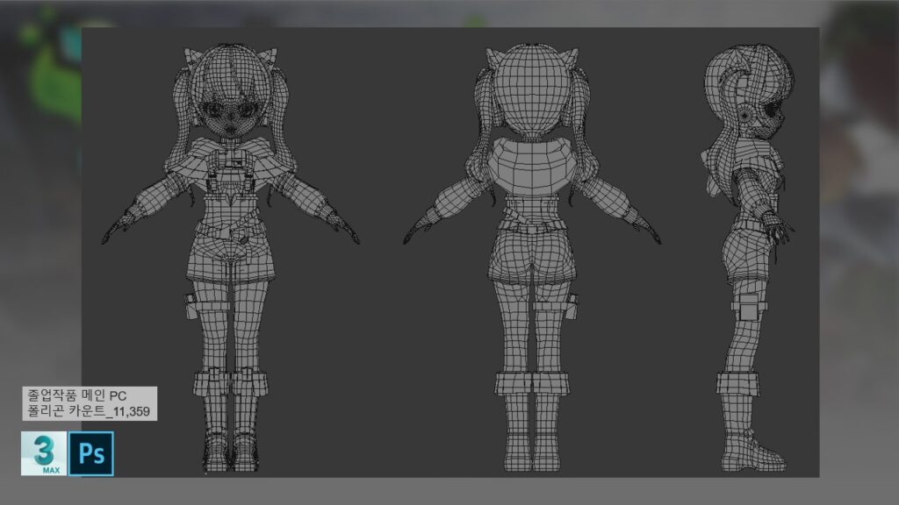Click the Photoshop Ps logo icon
This screenshot has width=899, height=505.
tap(91, 453)
